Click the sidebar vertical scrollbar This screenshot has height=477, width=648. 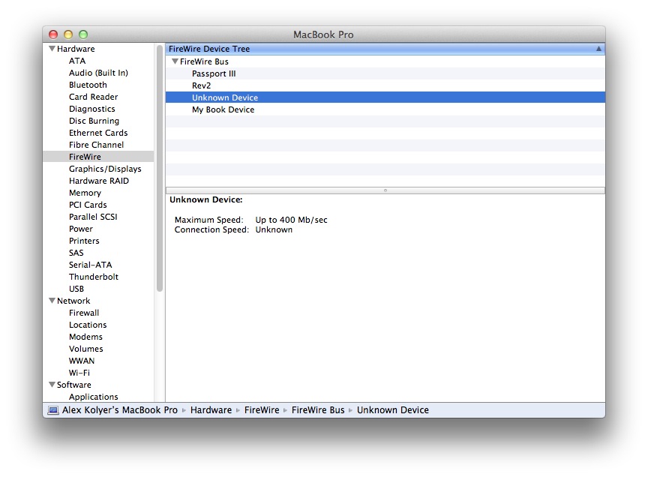point(160,168)
